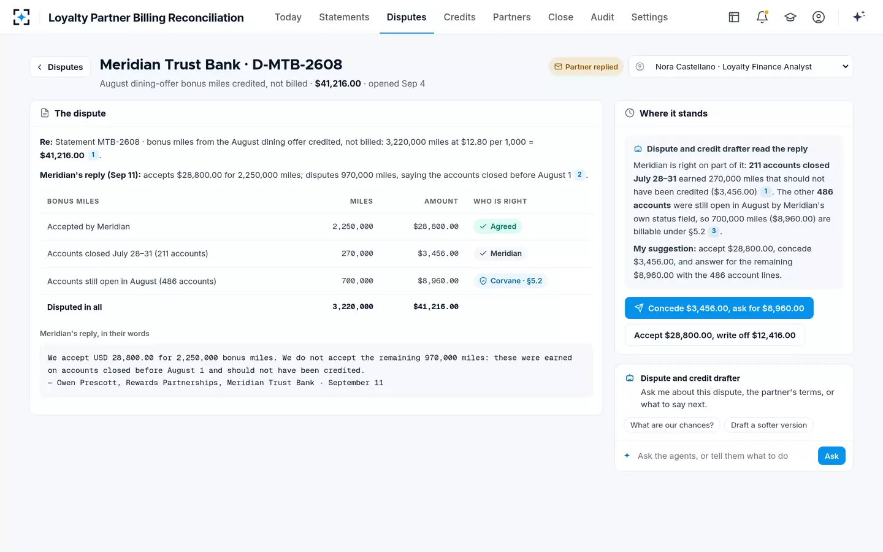883x552 pixels.
Task: Go back to Disputes list
Action: point(60,67)
